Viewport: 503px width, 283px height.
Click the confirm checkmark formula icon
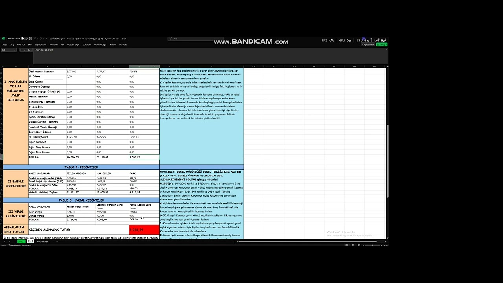point(24,50)
